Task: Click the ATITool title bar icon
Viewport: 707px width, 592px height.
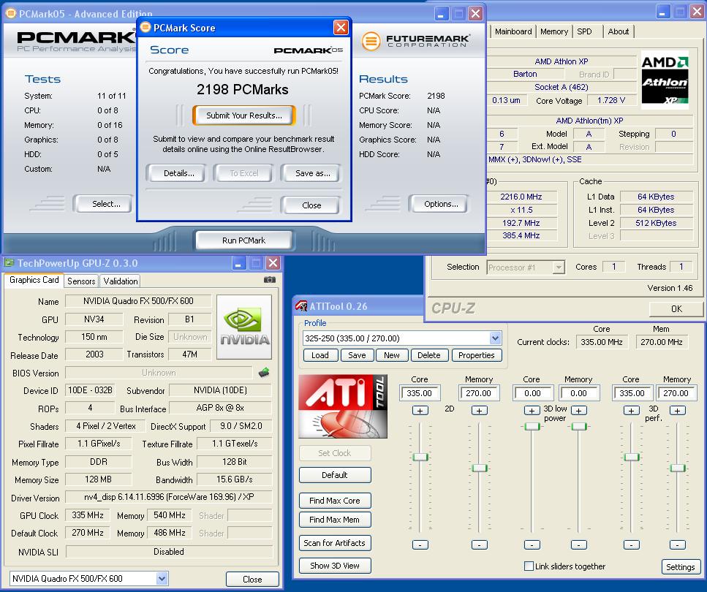Action: tap(301, 306)
